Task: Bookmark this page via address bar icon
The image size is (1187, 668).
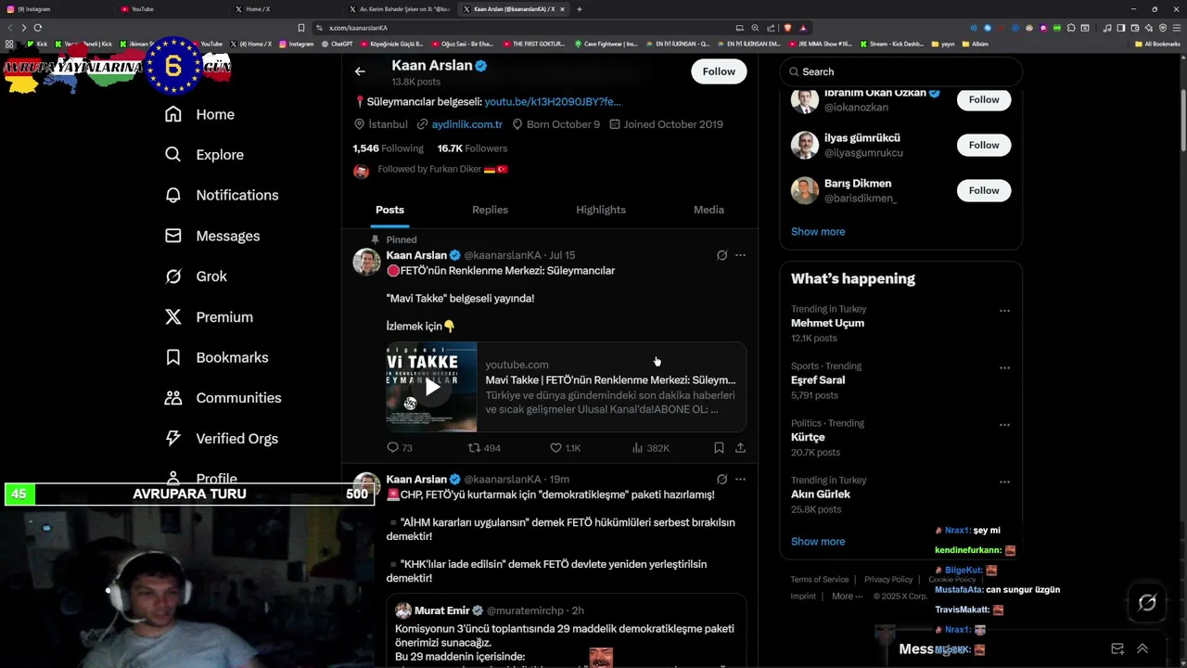Action: pos(300,28)
